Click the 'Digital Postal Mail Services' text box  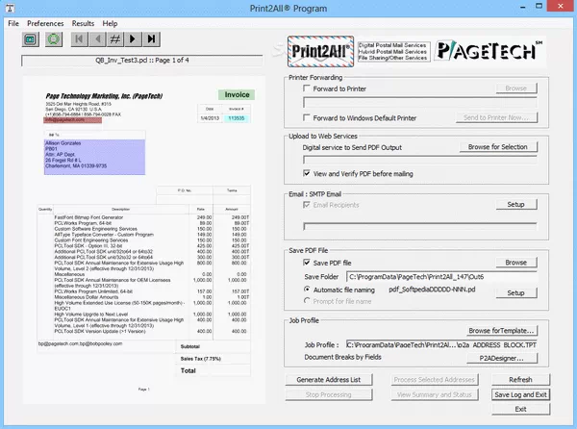pos(393,52)
